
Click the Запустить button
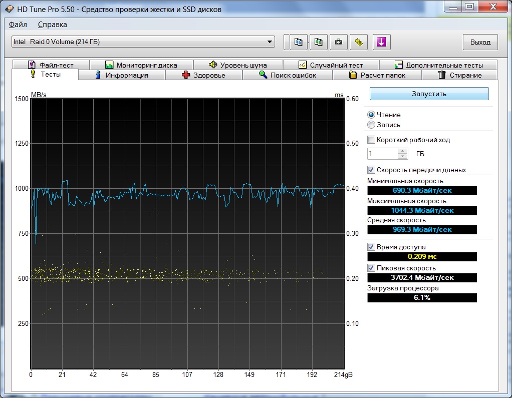coord(429,94)
